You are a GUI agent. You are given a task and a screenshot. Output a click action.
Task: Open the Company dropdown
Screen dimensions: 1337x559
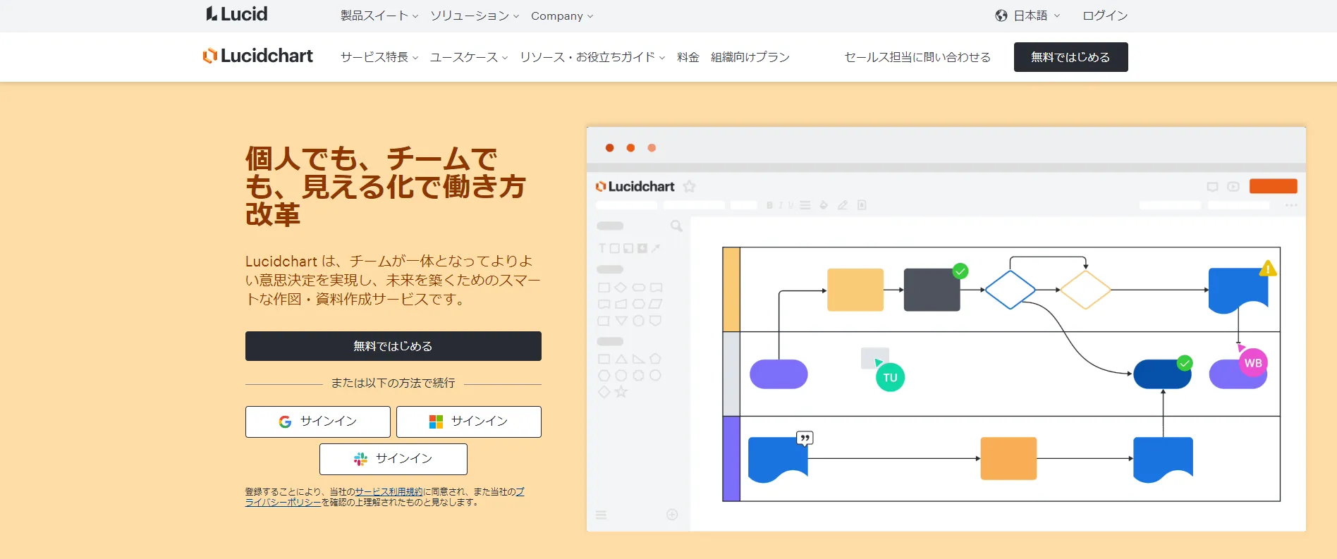562,16
